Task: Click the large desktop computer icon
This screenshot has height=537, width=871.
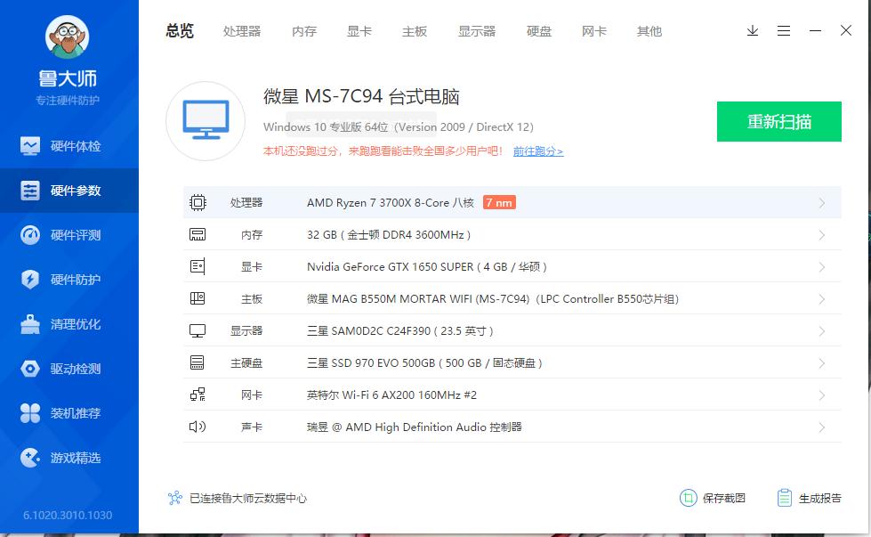Action: pyautogui.click(x=206, y=120)
